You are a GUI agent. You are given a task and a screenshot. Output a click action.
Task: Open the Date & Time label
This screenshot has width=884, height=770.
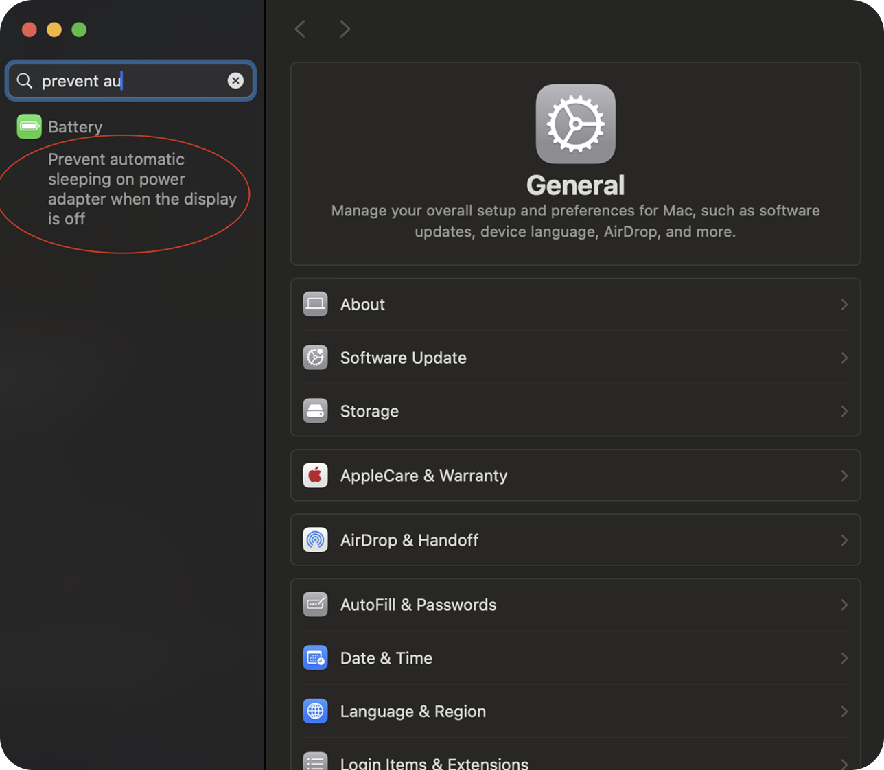[386, 659]
